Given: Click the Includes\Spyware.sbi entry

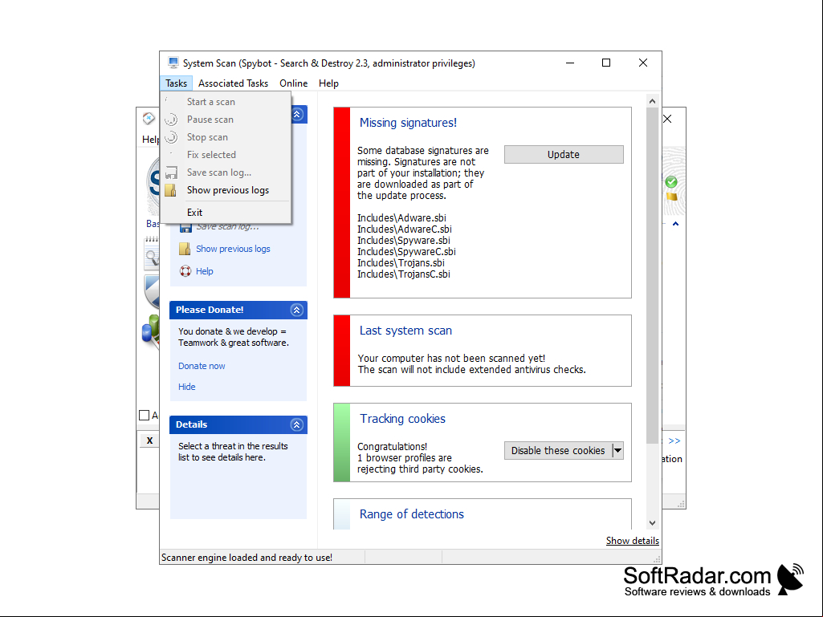Looking at the screenshot, I should click(x=404, y=240).
